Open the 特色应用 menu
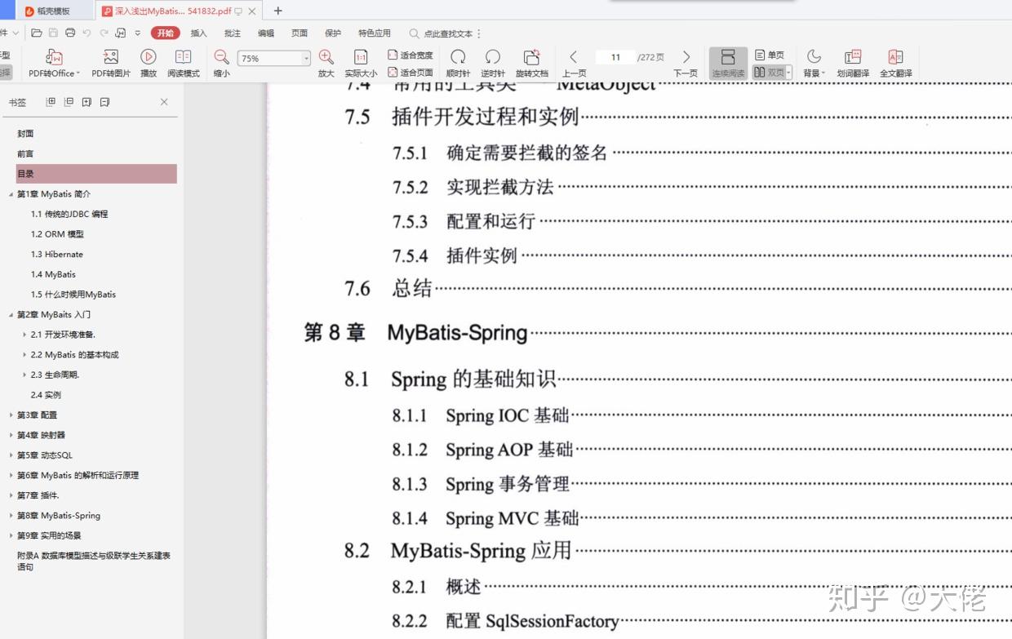The width and height of the screenshot is (1012, 639). coord(374,33)
